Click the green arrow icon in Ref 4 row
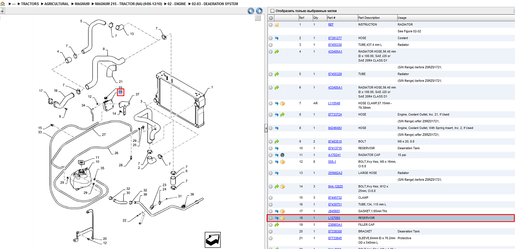This screenshot has height=249, width=515. click(x=277, y=51)
